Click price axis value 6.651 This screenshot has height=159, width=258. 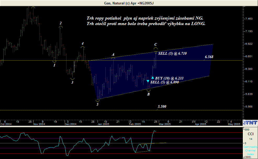[x=249, y=56]
